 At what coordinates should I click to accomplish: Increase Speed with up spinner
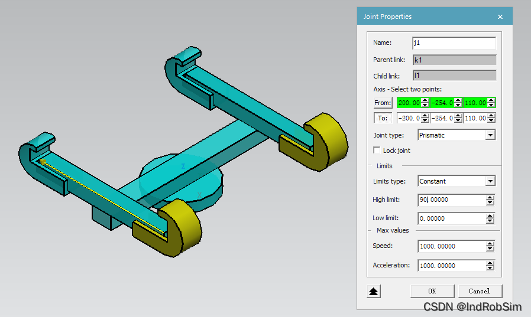pos(490,244)
